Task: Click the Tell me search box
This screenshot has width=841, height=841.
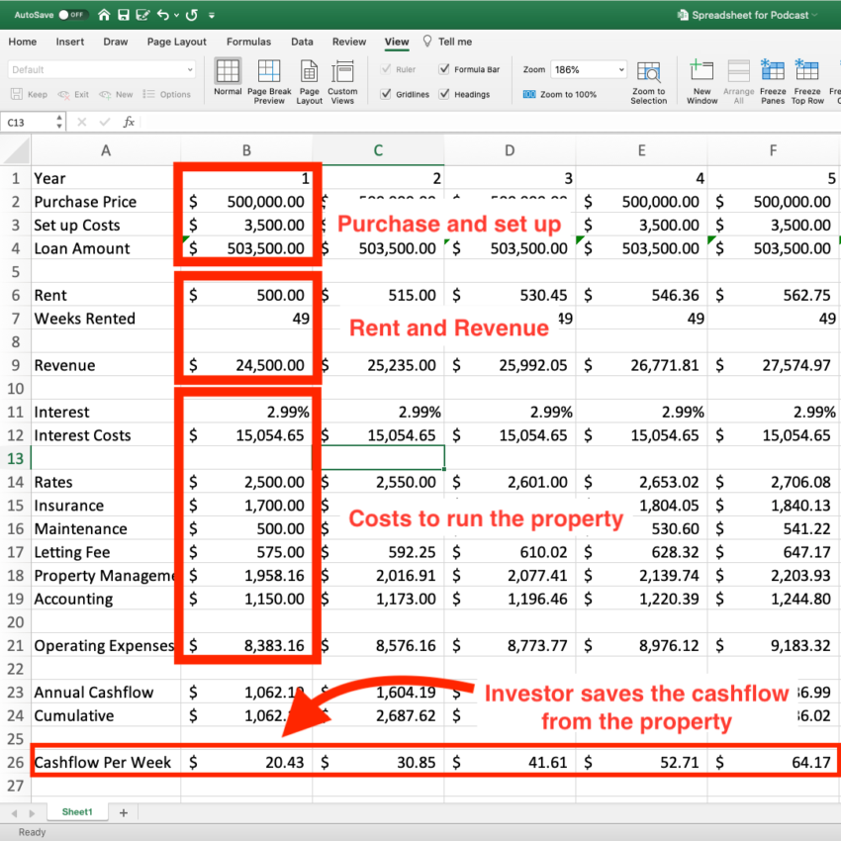Action: [448, 42]
